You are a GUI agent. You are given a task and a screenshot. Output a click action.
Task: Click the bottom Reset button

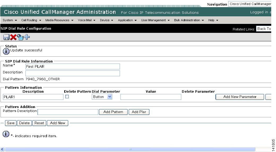click(39, 123)
